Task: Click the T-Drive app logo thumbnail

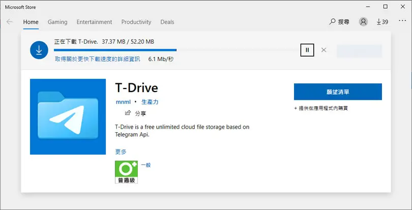Action: [68, 117]
